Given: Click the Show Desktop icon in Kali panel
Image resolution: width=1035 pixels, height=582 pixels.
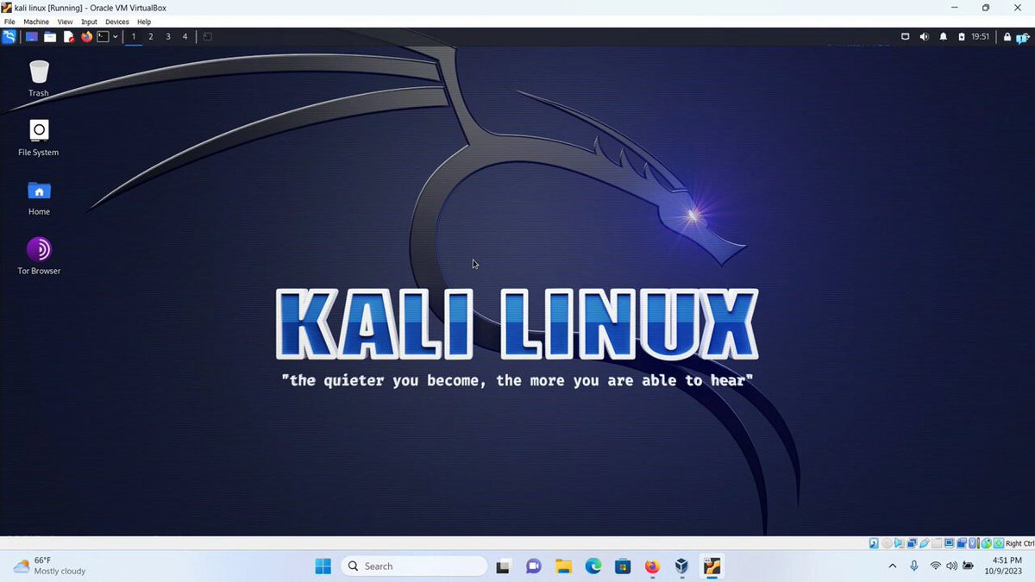Looking at the screenshot, I should [x=32, y=37].
